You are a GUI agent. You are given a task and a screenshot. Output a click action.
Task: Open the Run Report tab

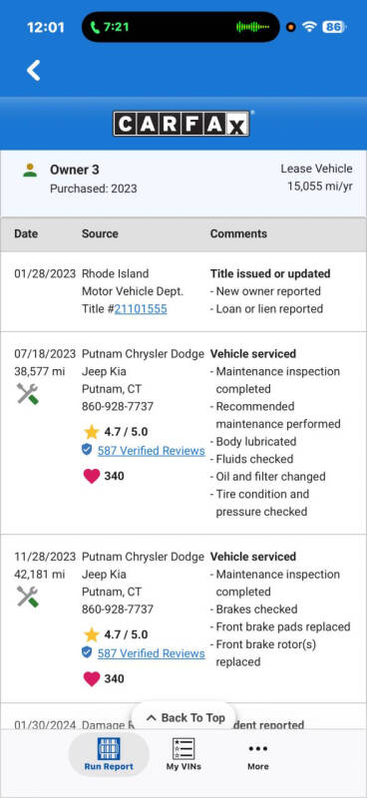pyautogui.click(x=109, y=754)
